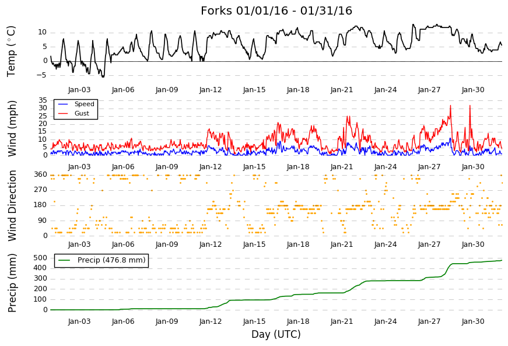The image size is (508, 346).
Task: Click the blue Speed legend line
Action: point(62,104)
